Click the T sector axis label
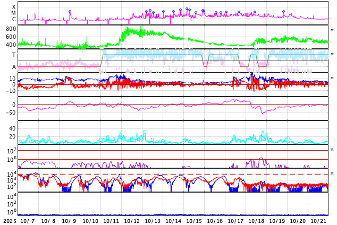Viewport: 337px width, 225px height. (14, 55)
